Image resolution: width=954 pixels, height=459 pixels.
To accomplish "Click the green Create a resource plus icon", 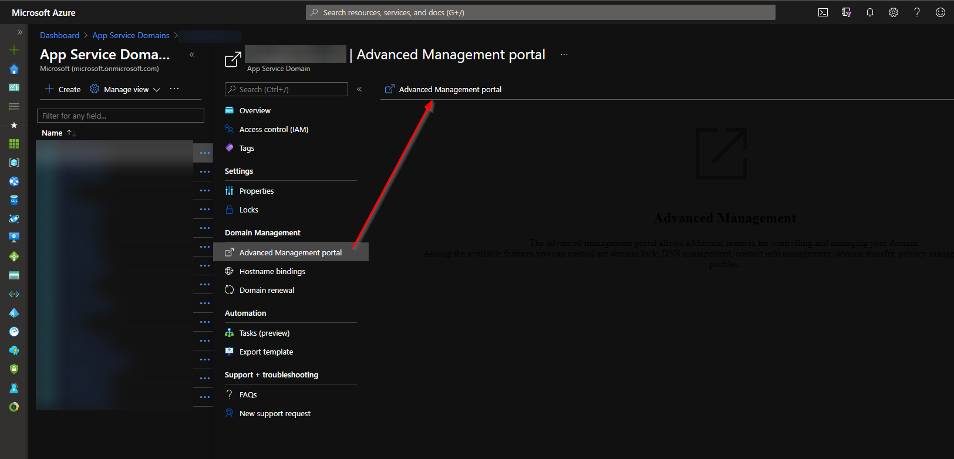I will 14,50.
